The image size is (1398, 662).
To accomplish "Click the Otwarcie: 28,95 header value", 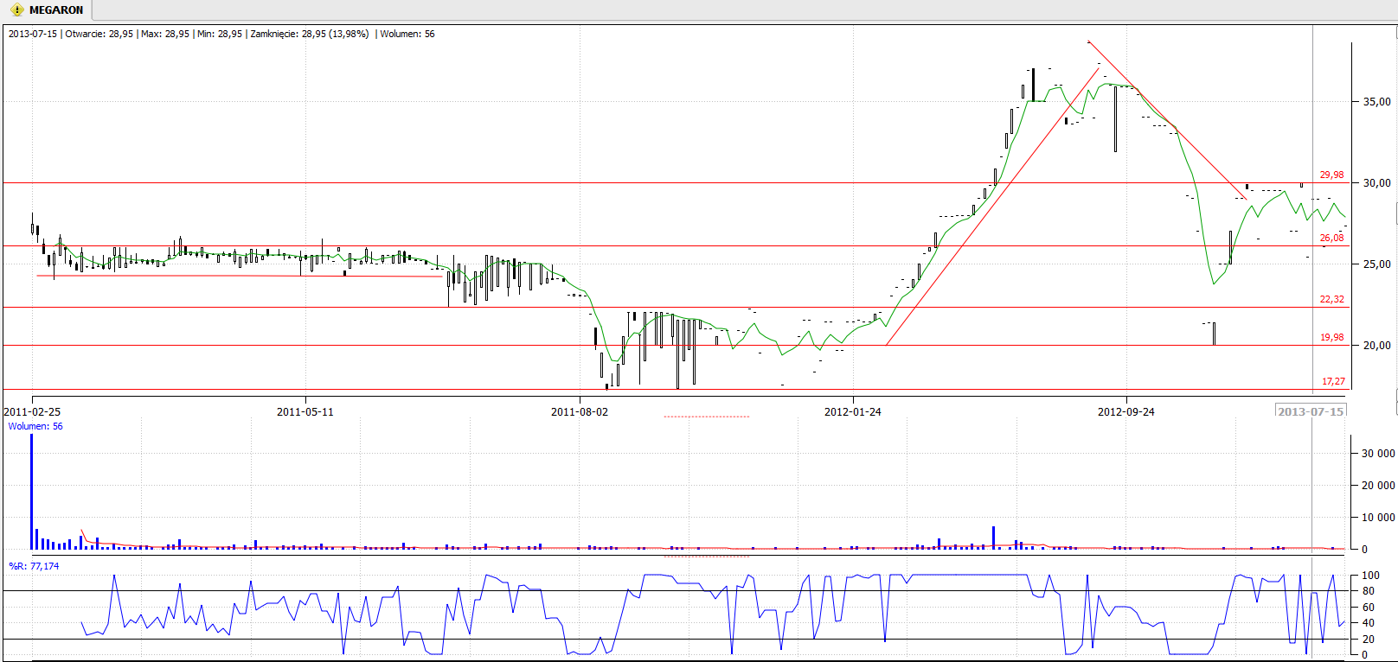I will click(x=99, y=34).
